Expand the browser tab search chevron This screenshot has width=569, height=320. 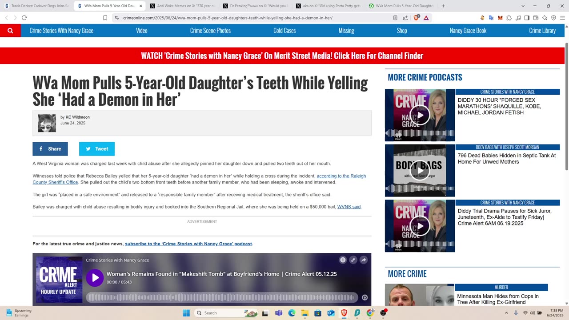[x=523, y=6]
